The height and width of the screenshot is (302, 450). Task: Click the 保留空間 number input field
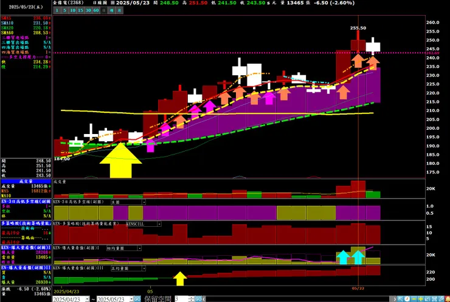pyautogui.click(x=181, y=299)
